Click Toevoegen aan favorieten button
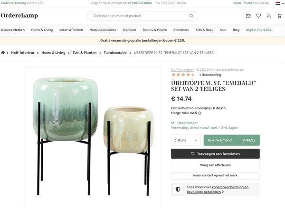The width and height of the screenshot is (285, 212). 215,154
